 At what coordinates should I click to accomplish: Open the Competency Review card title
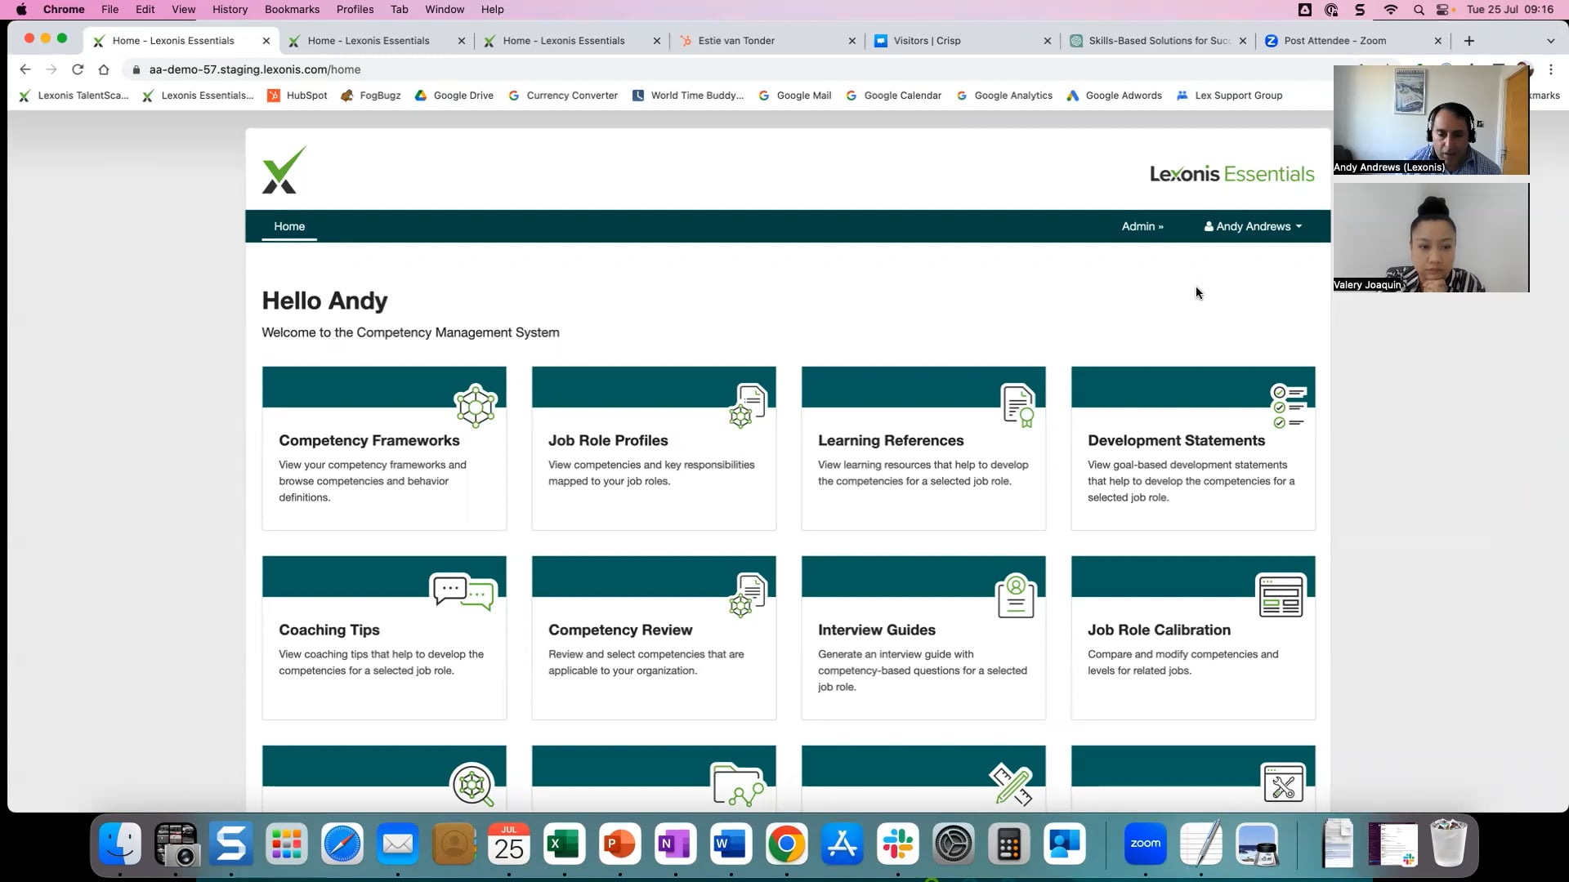[620, 630]
